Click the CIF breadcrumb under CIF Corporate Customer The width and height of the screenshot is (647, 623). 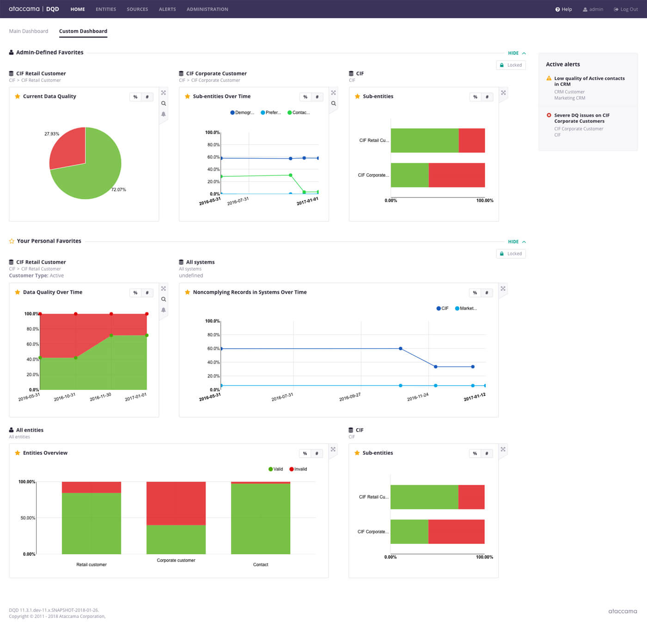point(182,80)
